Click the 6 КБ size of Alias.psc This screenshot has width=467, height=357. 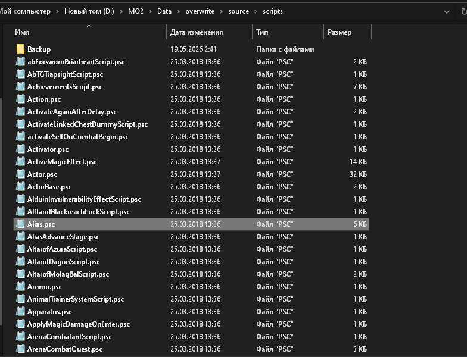coord(360,224)
